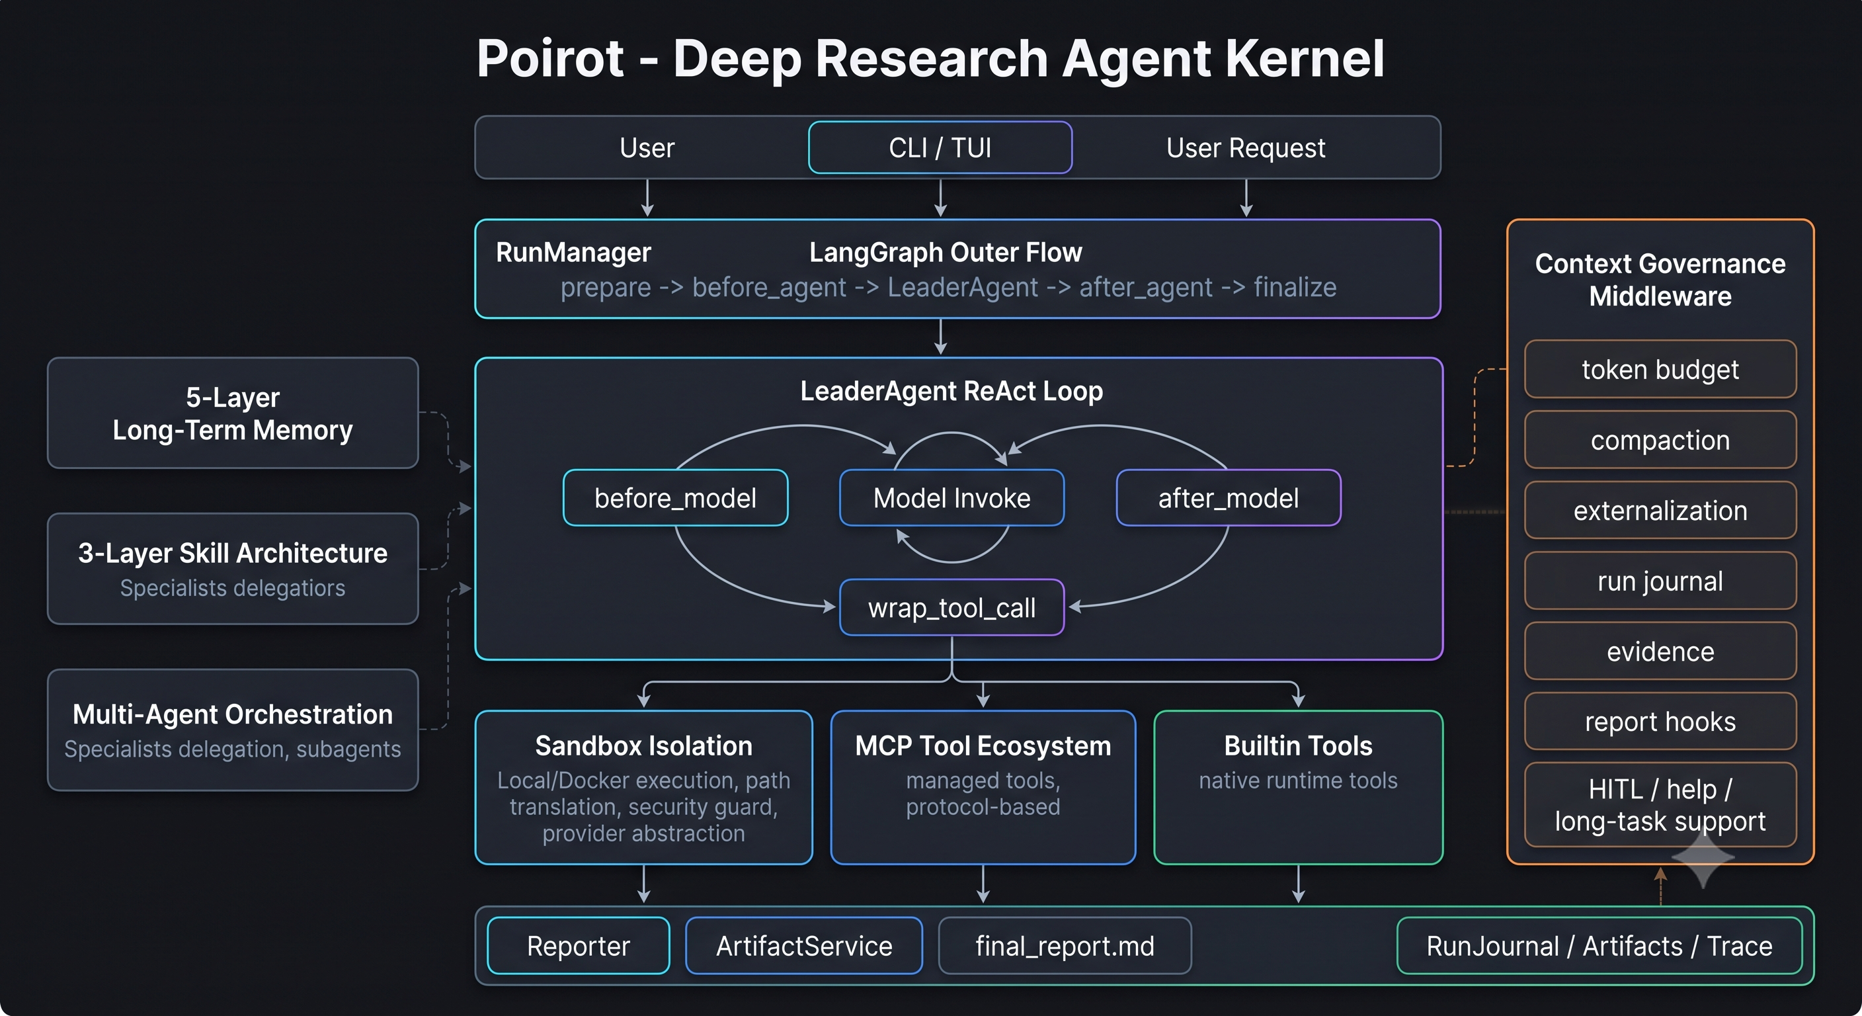1862x1016 pixels.
Task: Select the RunManager heading
Action: click(x=573, y=253)
